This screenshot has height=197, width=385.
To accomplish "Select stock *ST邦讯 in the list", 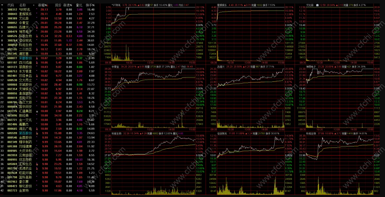I will coord(25,10).
